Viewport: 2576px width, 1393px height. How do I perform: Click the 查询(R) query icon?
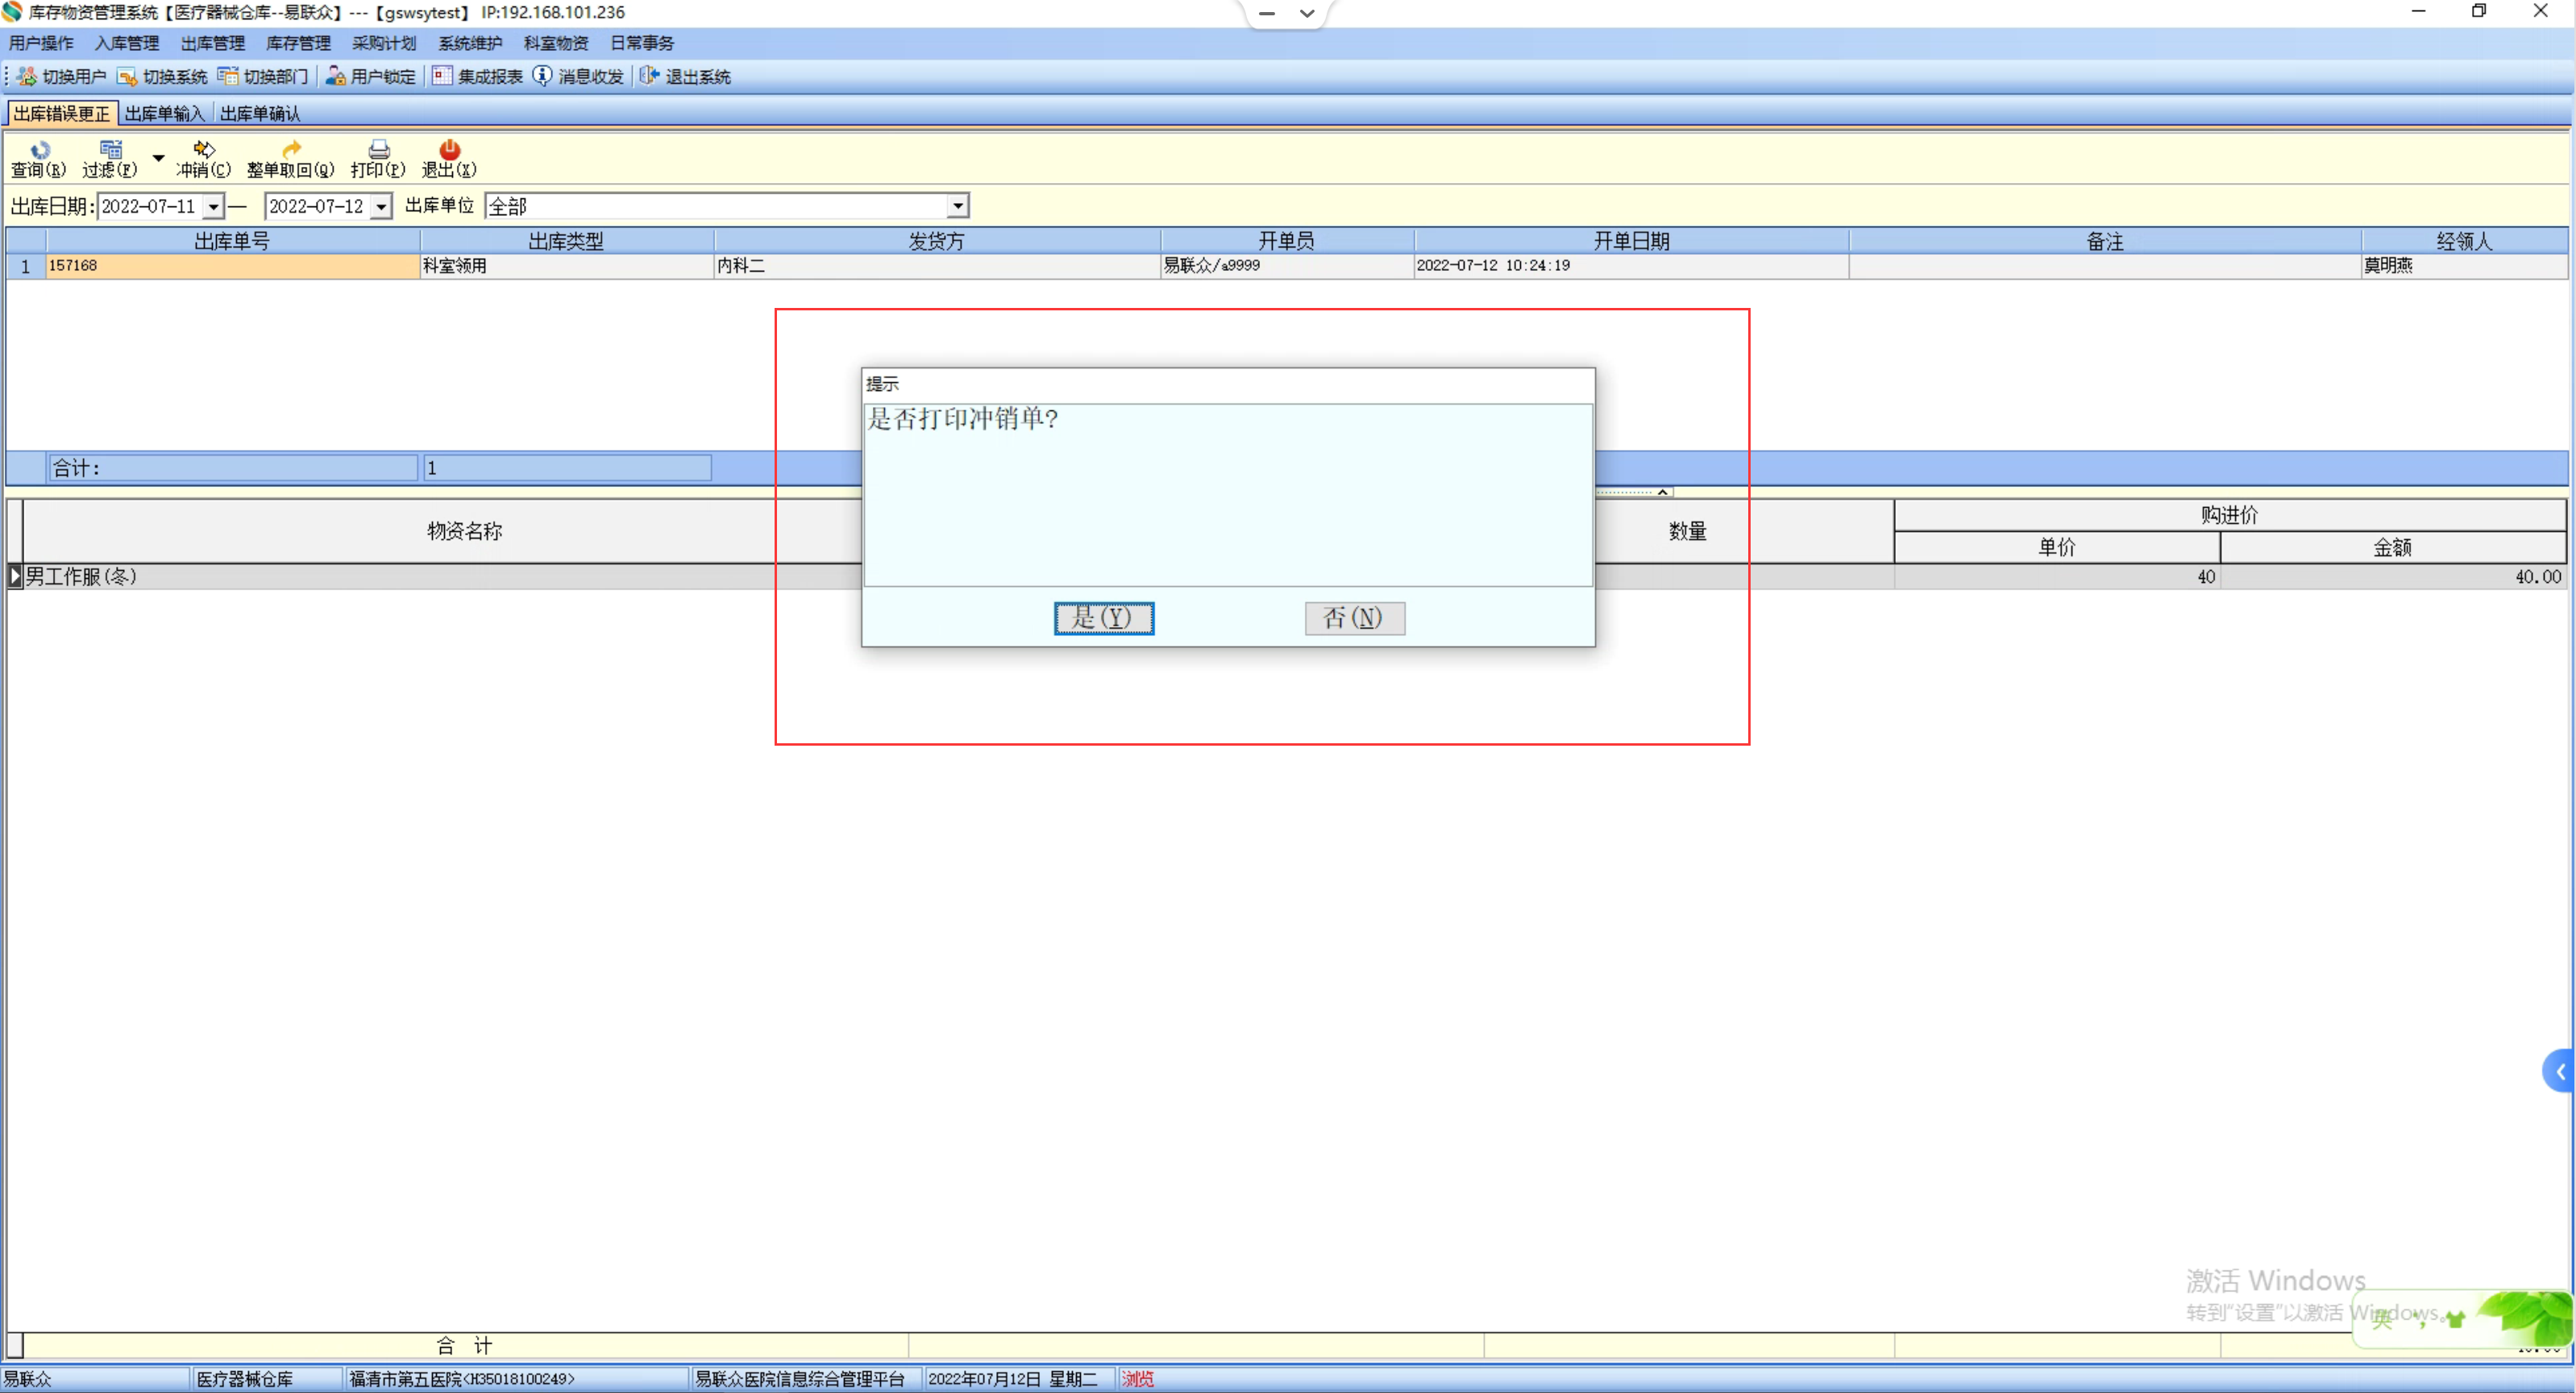point(39,150)
